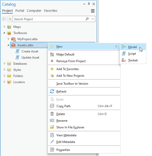Click the Delete trash can icon
The width and height of the screenshot is (152, 156).
tap(52, 114)
